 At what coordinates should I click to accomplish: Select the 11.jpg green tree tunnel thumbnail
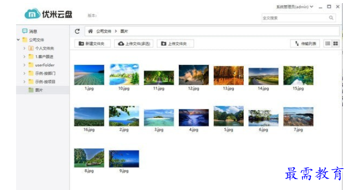[159, 78]
